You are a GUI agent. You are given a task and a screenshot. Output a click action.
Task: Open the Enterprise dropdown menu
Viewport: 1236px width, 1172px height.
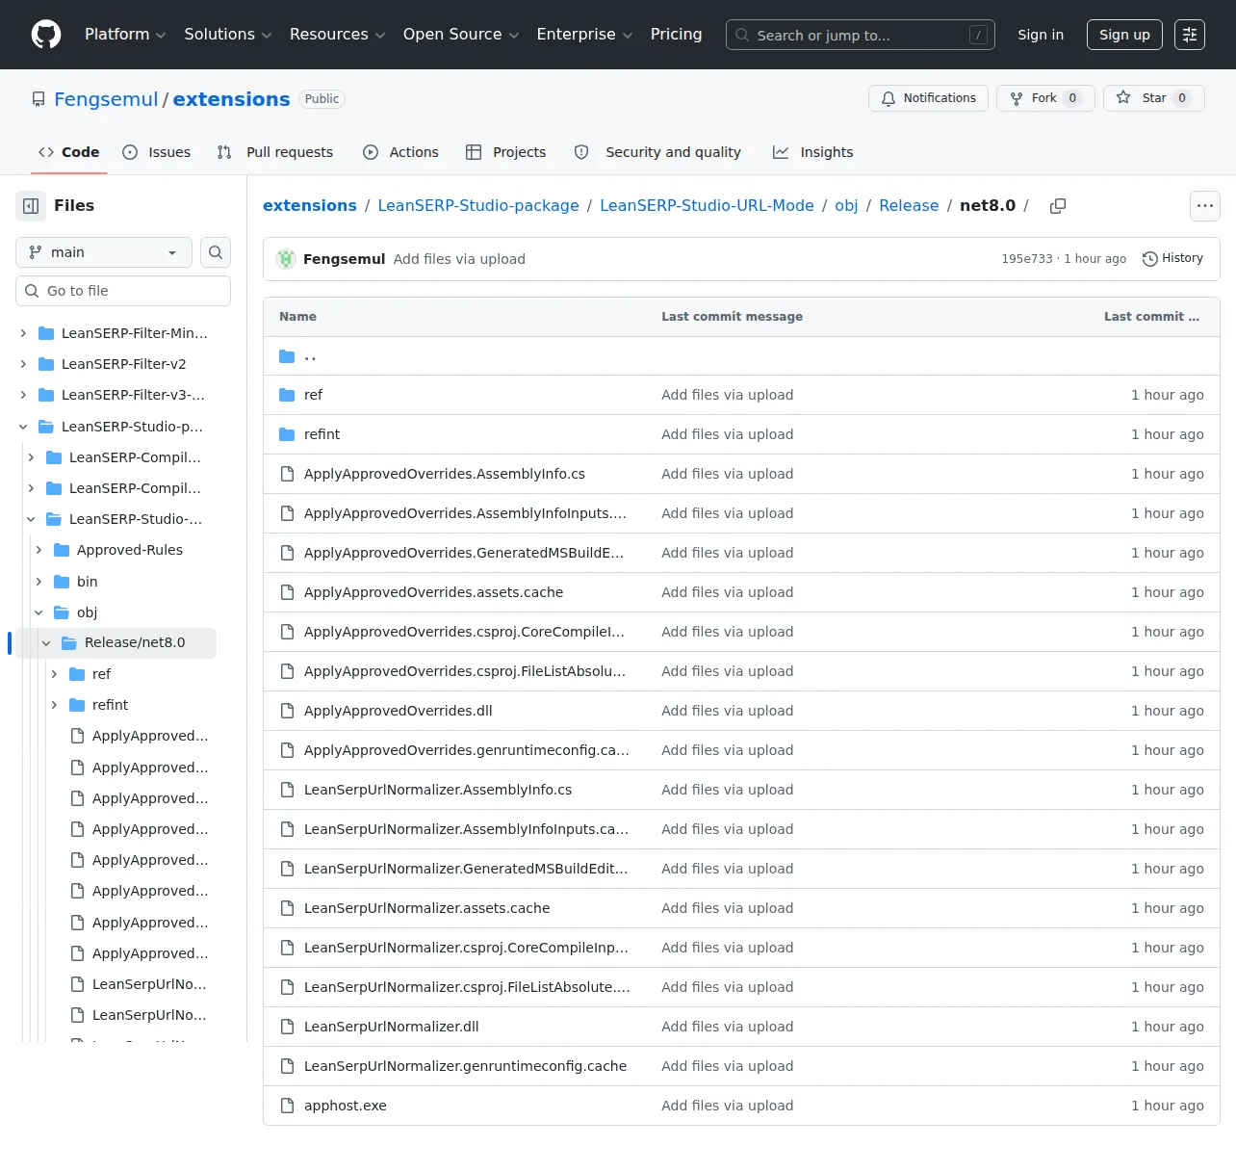(x=584, y=35)
